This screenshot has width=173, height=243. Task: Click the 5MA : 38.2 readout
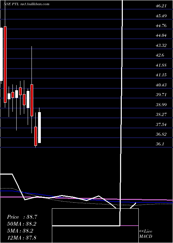(x=21, y=231)
